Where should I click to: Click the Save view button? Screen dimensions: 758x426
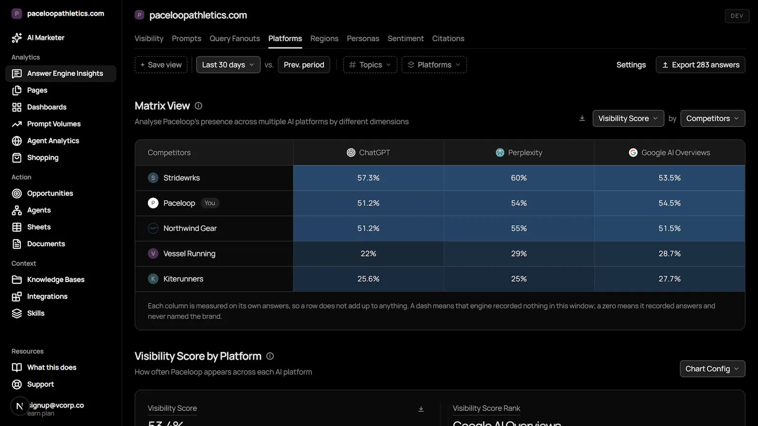pyautogui.click(x=161, y=65)
